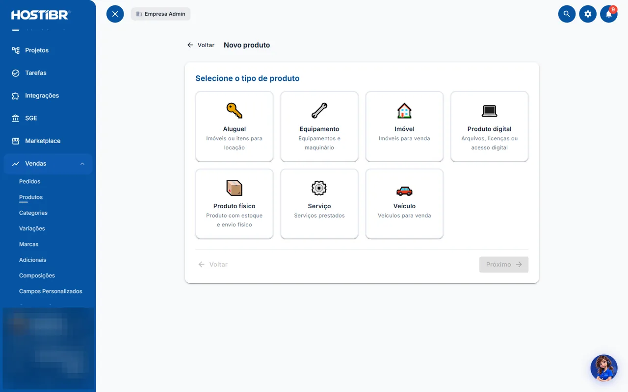The image size is (628, 392).
Task: Pick the Veículo car card
Action: (x=404, y=204)
